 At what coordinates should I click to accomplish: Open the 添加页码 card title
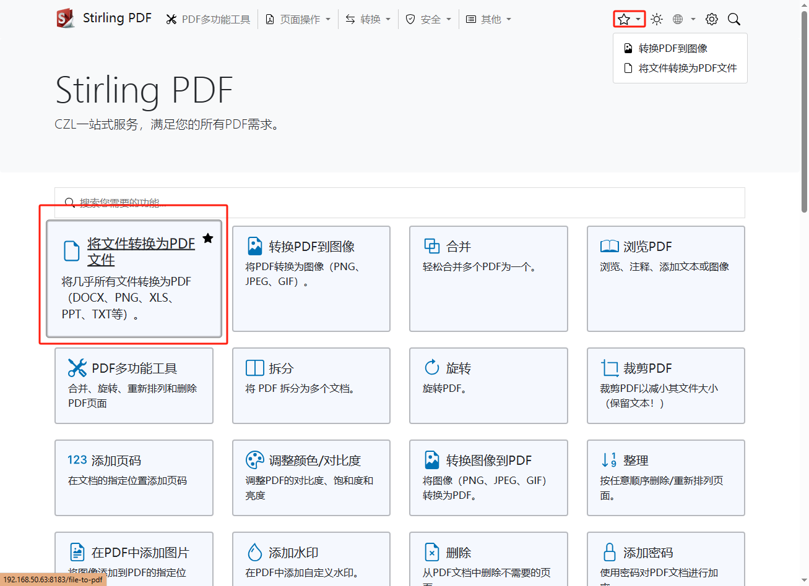pyautogui.click(x=116, y=461)
